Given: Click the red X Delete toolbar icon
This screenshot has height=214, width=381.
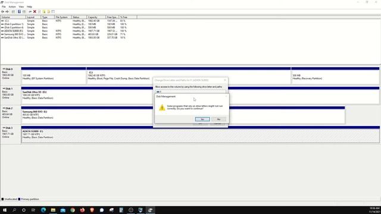Looking at the screenshot, I should 35,12.
